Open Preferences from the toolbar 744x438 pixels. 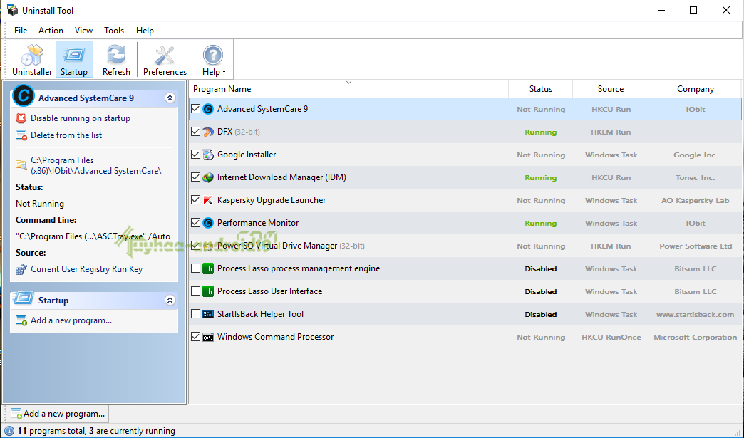[165, 60]
